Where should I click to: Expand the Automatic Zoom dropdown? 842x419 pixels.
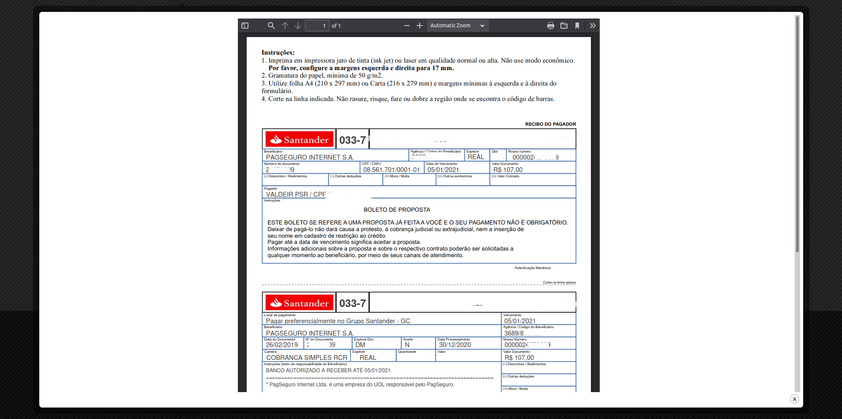[457, 26]
